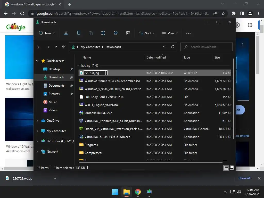Select Videos in navigation pane
The width and height of the screenshot is (264, 198).
[x=53, y=110]
